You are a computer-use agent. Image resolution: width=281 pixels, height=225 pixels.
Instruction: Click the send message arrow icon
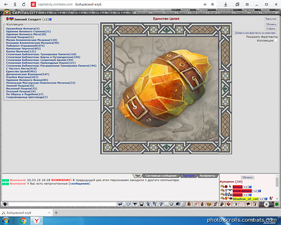pyautogui.click(x=120, y=204)
